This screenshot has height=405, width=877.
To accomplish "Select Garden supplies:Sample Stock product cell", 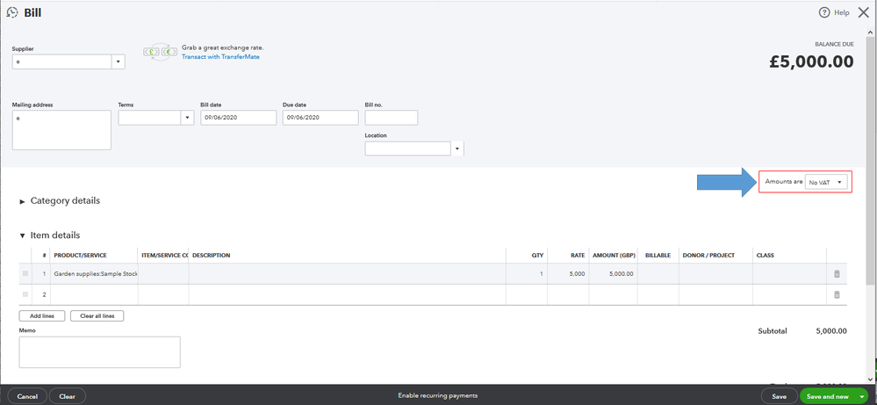I will coord(94,273).
